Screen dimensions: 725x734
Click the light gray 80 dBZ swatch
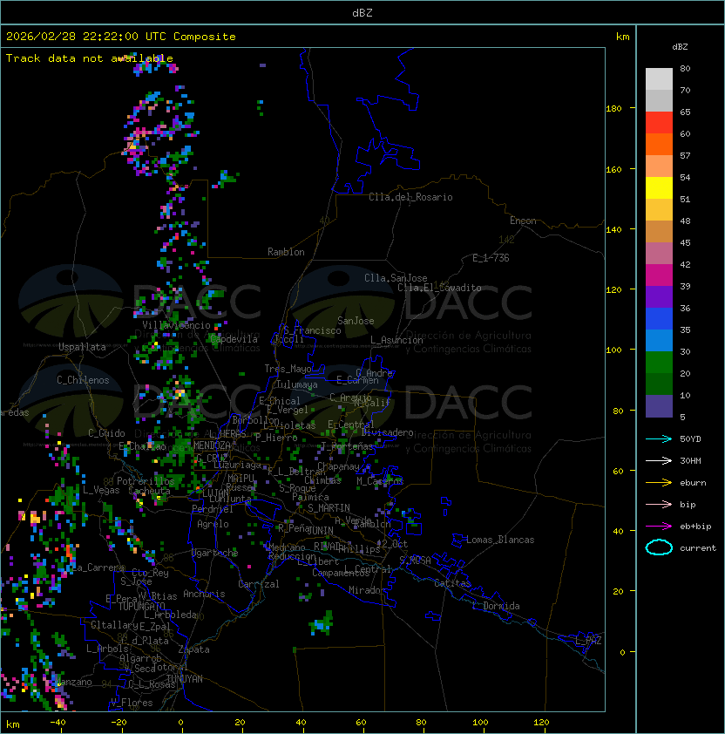pyautogui.click(x=659, y=78)
